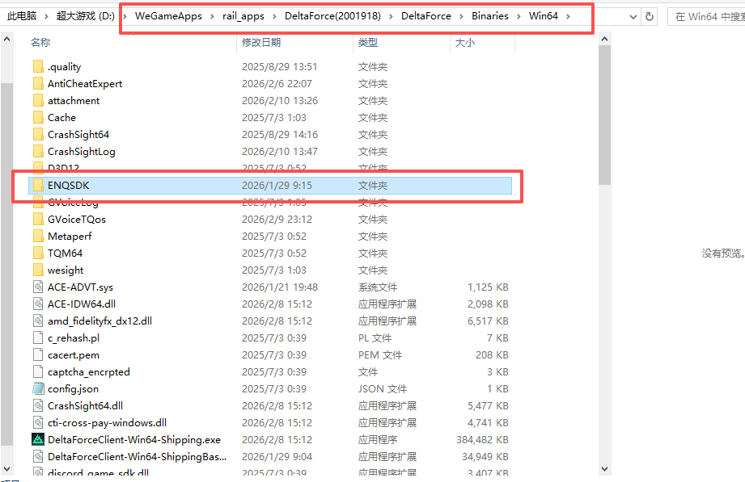
Task: Select the ENQSDK folder icon
Action: (x=38, y=186)
